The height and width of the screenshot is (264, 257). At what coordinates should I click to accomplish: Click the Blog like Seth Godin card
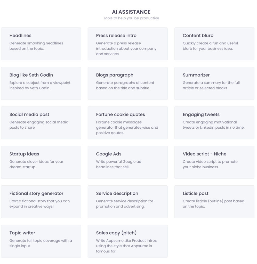[41, 83]
